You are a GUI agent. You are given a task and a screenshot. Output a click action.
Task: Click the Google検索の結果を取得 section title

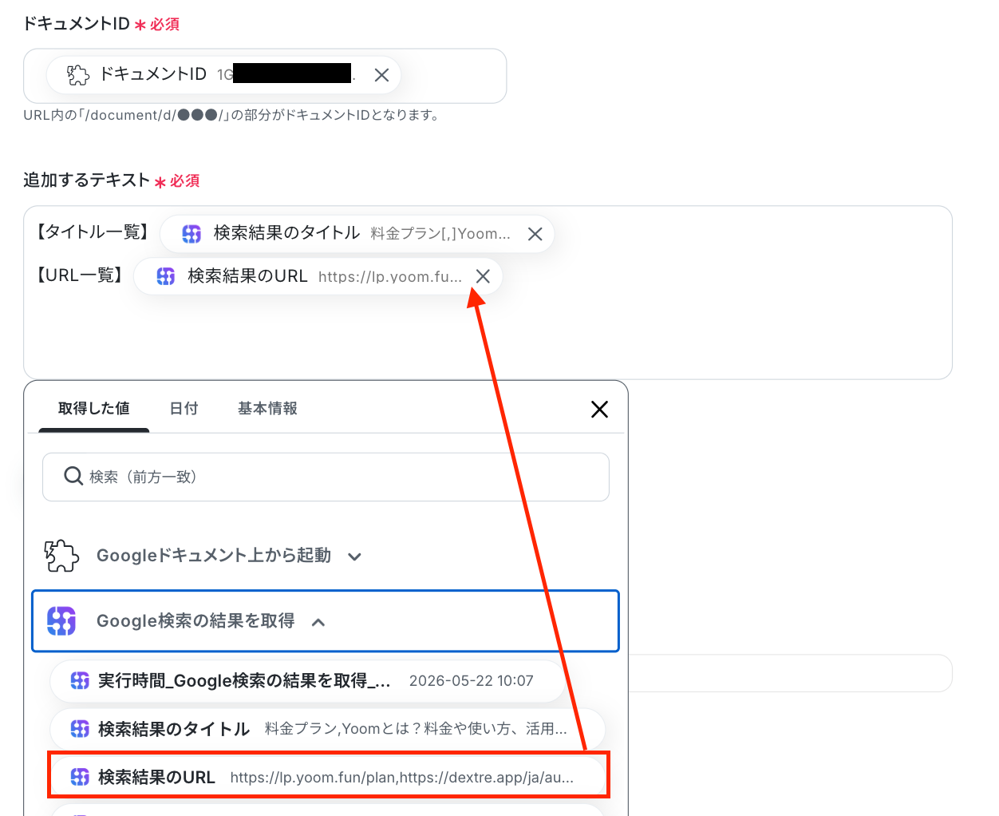195,621
